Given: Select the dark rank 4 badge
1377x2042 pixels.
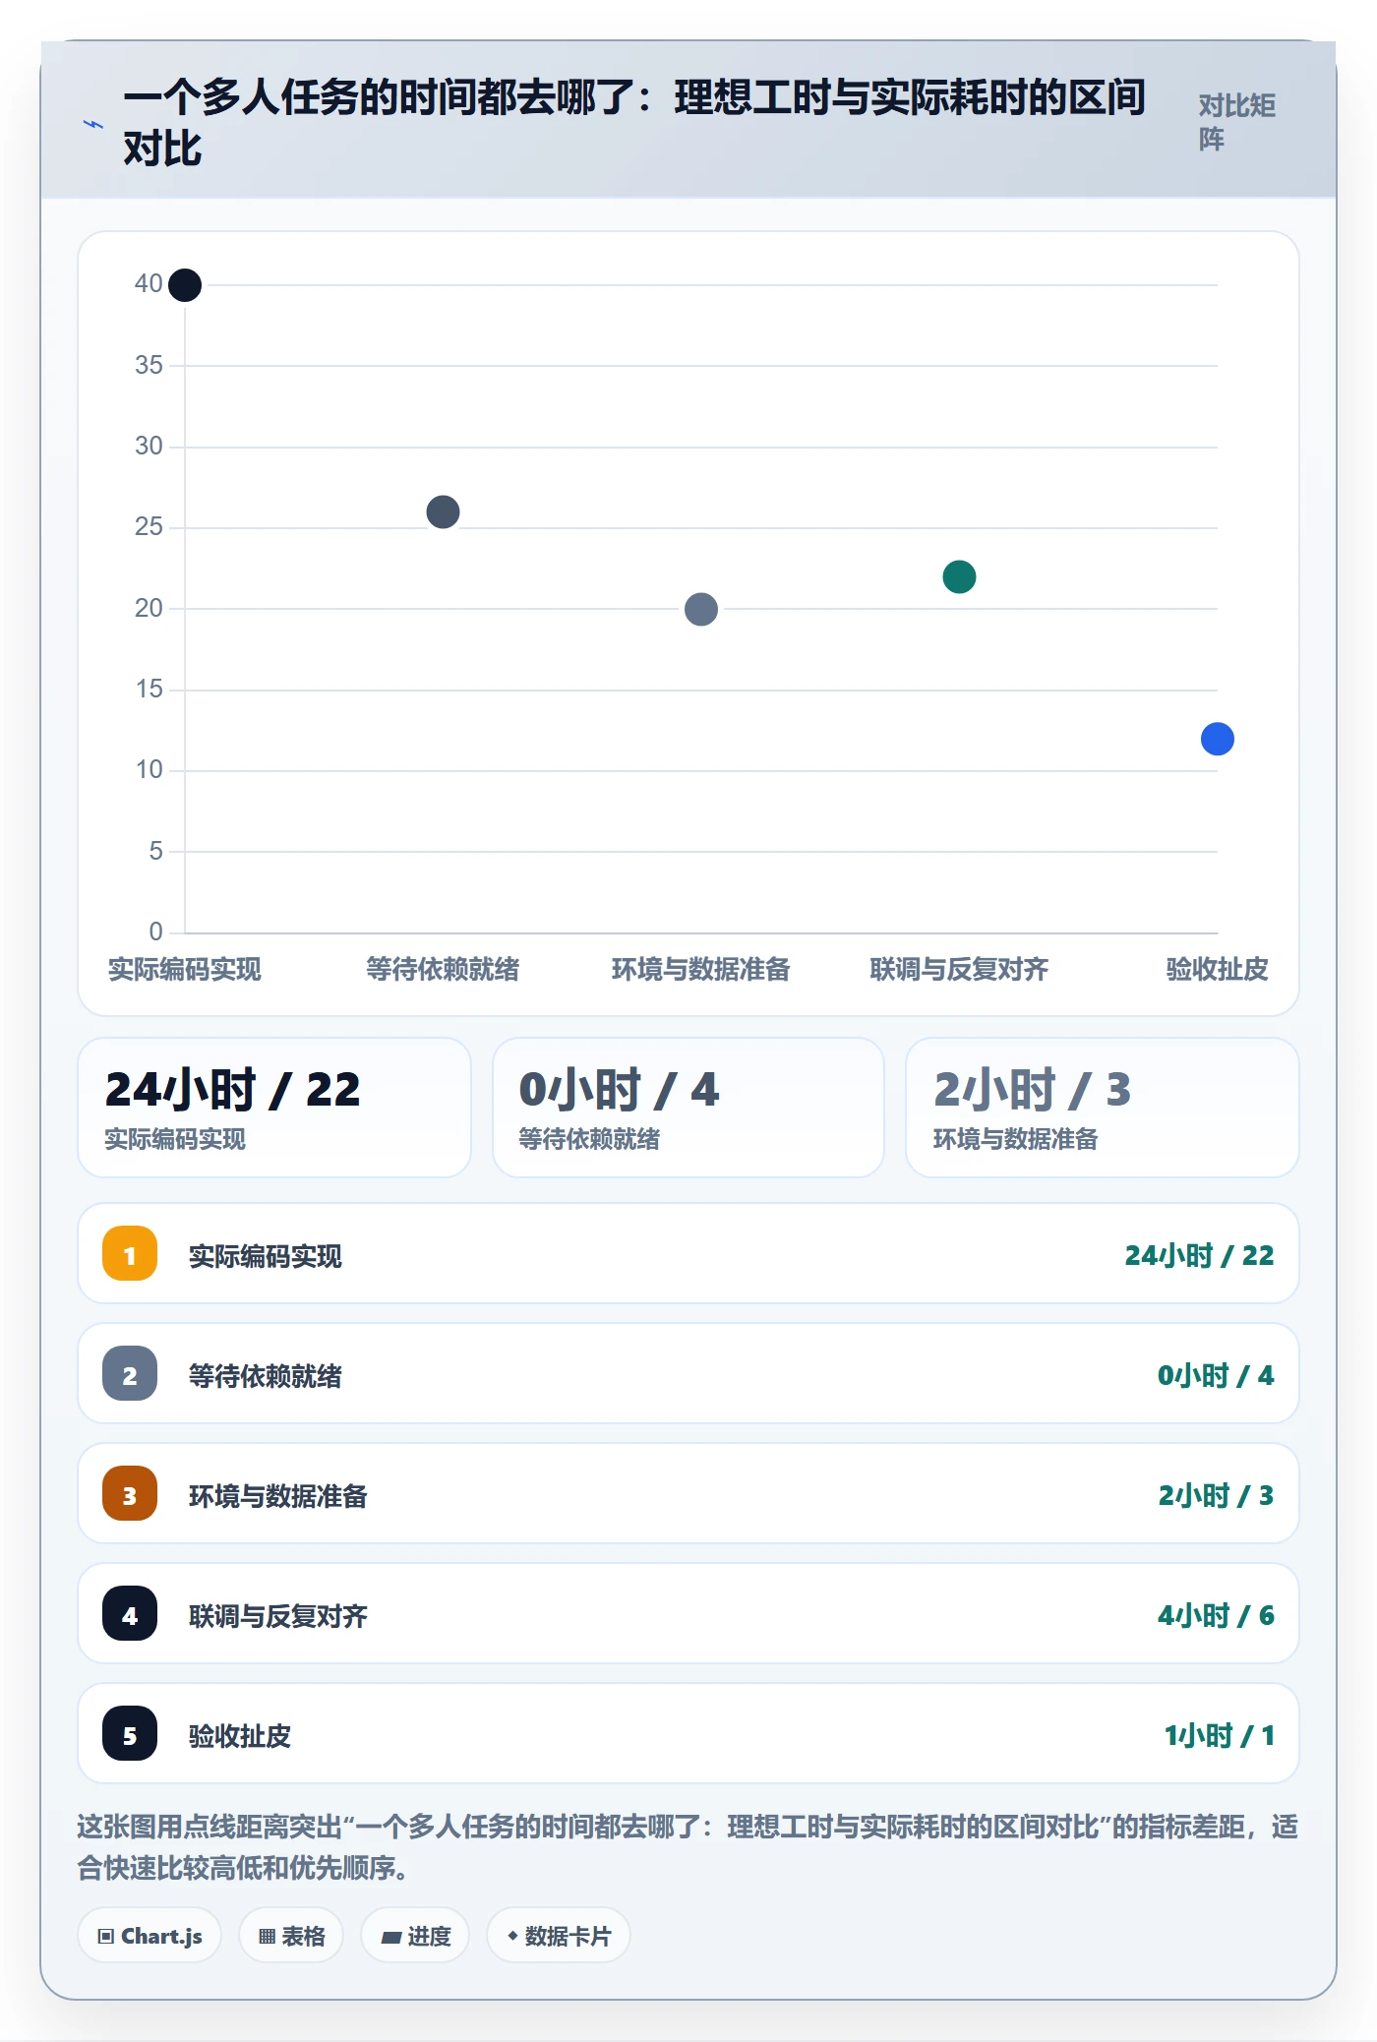Looking at the screenshot, I should (x=130, y=1614).
